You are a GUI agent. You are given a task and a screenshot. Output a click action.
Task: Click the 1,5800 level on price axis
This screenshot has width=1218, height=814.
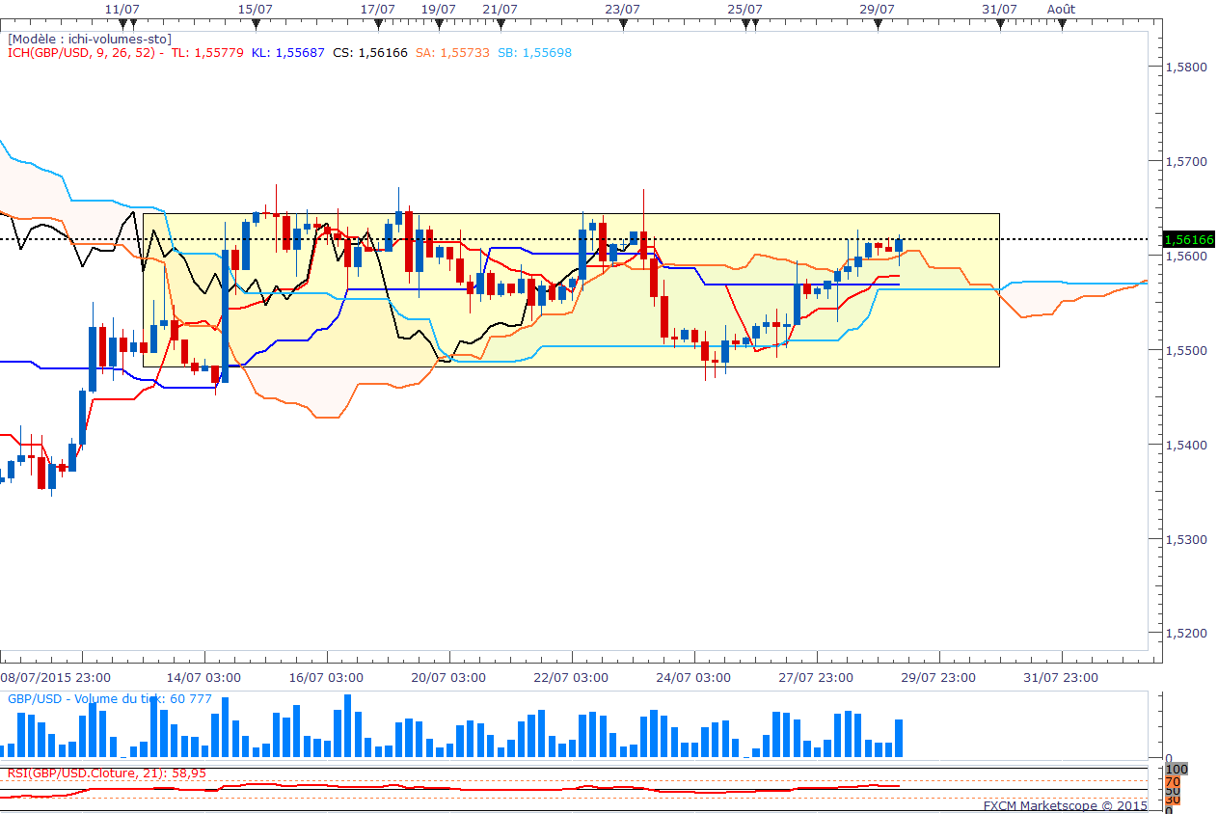click(1186, 68)
